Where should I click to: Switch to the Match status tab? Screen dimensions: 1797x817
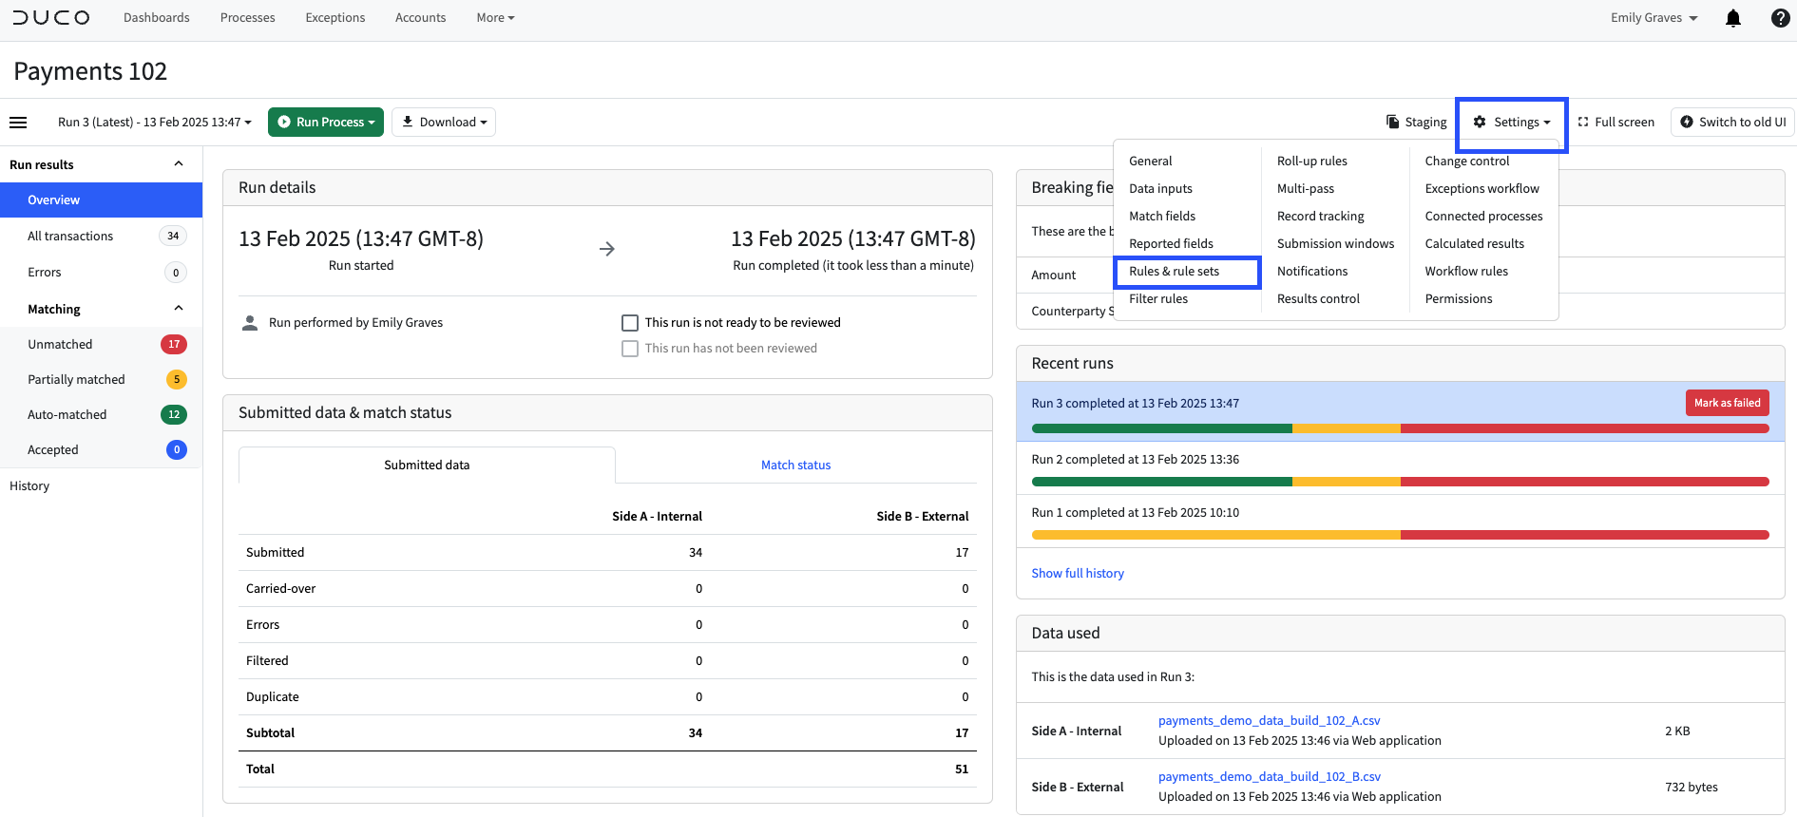point(796,465)
